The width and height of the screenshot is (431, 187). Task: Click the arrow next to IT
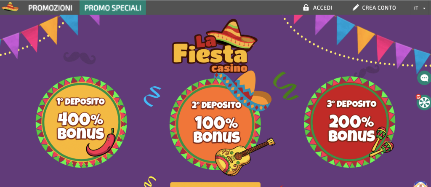[x=424, y=8]
